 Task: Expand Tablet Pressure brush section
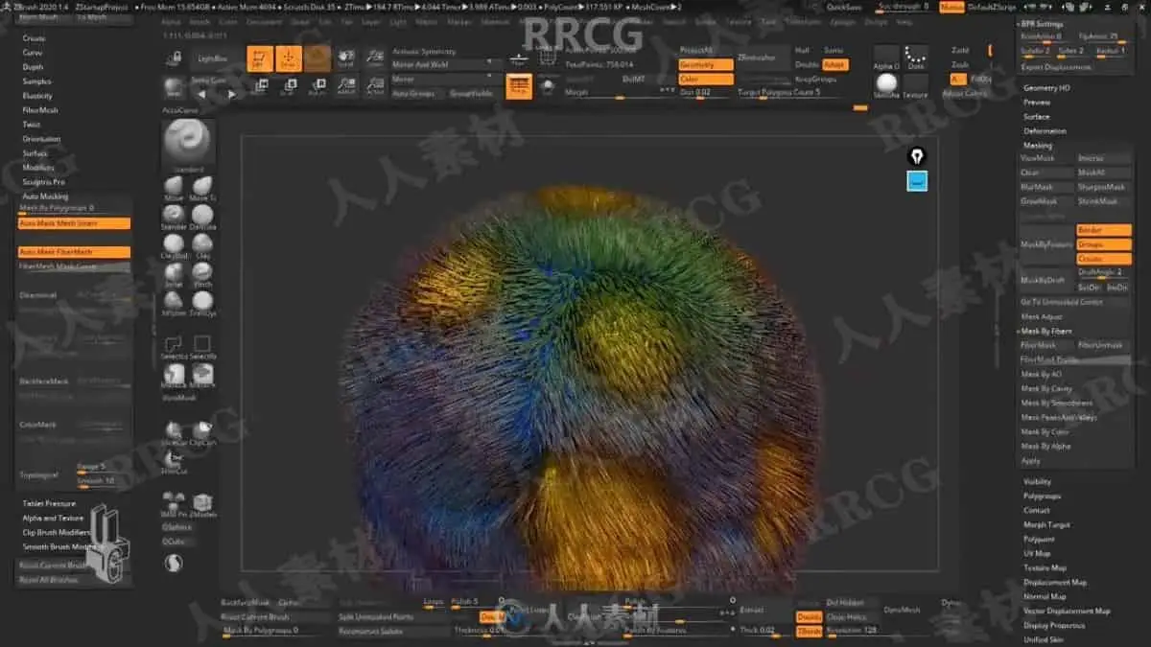[48, 503]
